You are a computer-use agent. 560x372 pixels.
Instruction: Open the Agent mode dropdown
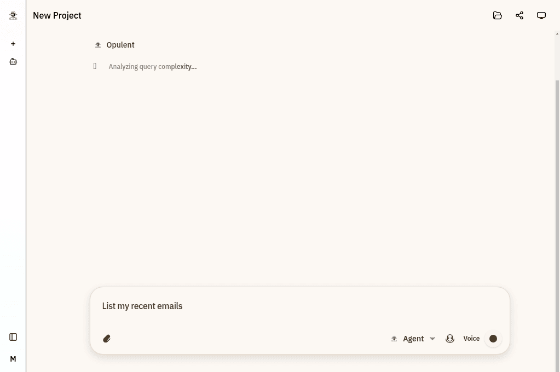click(413, 338)
